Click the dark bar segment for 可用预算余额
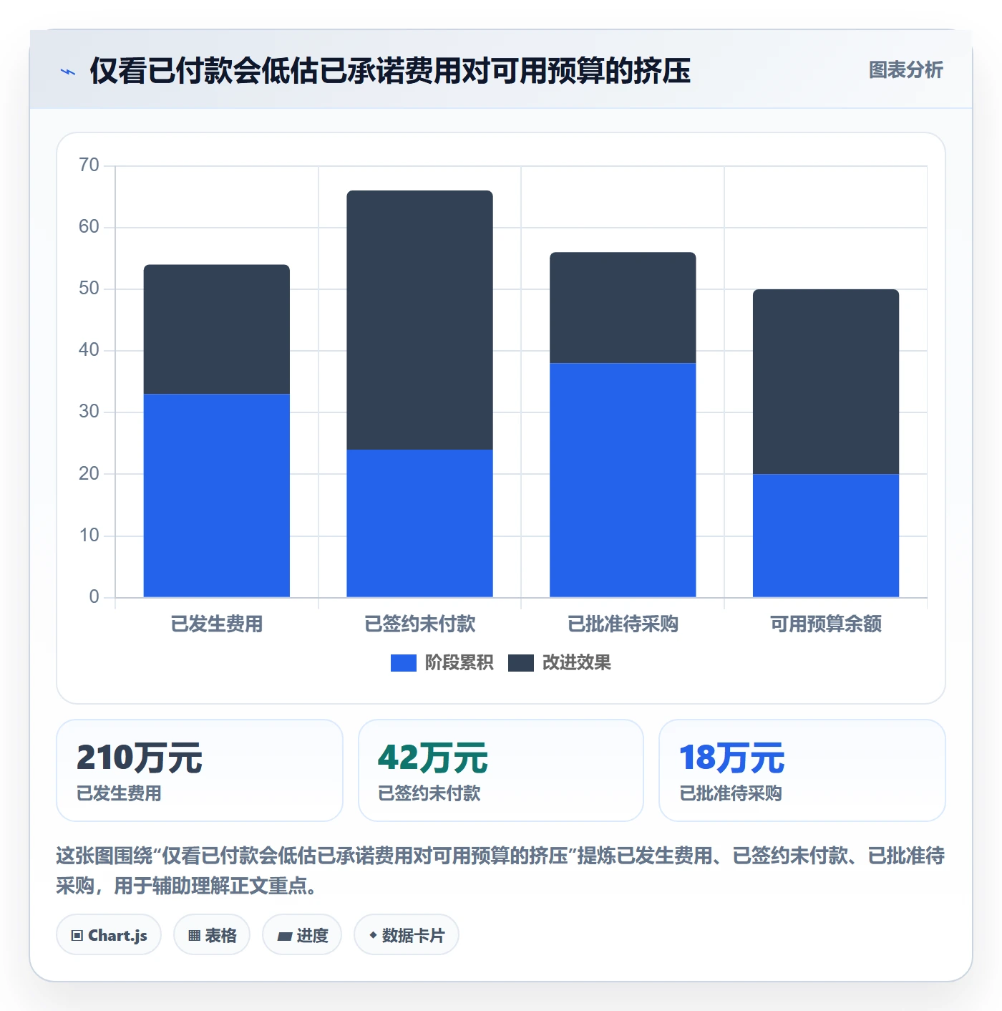 pos(826,382)
